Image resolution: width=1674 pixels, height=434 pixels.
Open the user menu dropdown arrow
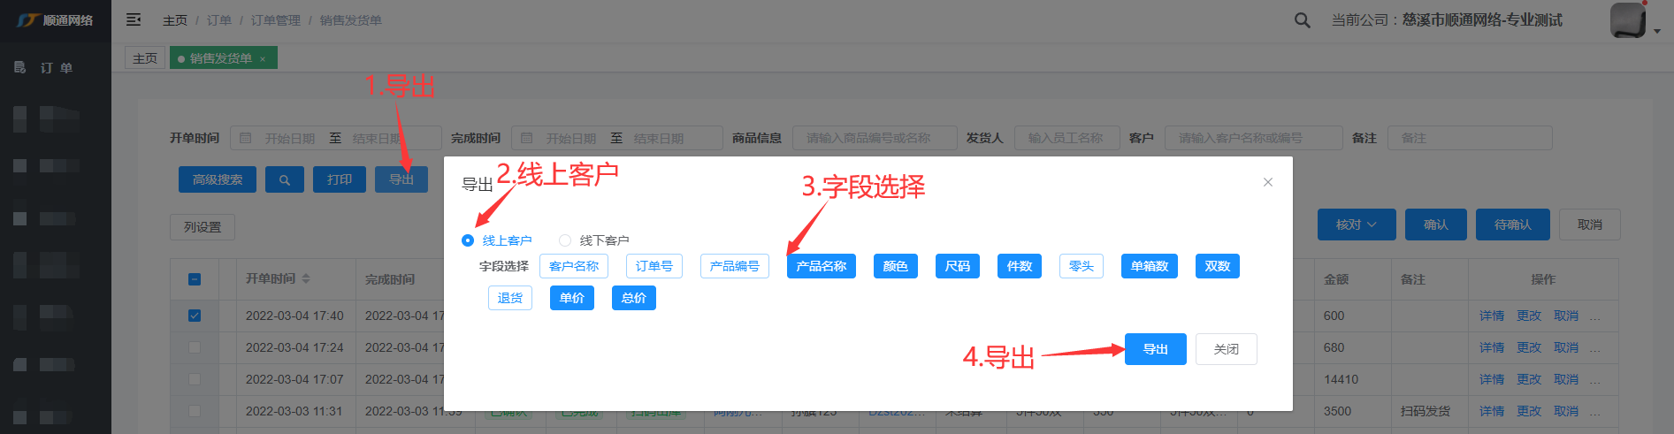(1657, 31)
